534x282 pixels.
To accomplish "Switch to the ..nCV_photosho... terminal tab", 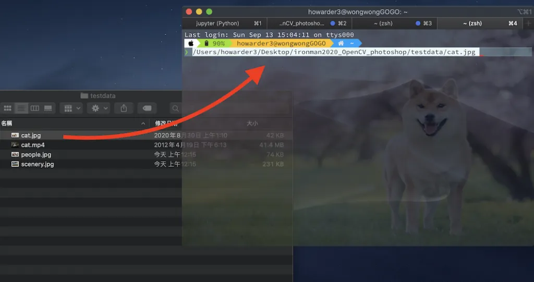I will tap(310, 23).
